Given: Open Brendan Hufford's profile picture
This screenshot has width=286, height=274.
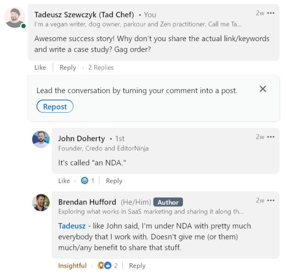Looking at the screenshot, I should [x=41, y=202].
